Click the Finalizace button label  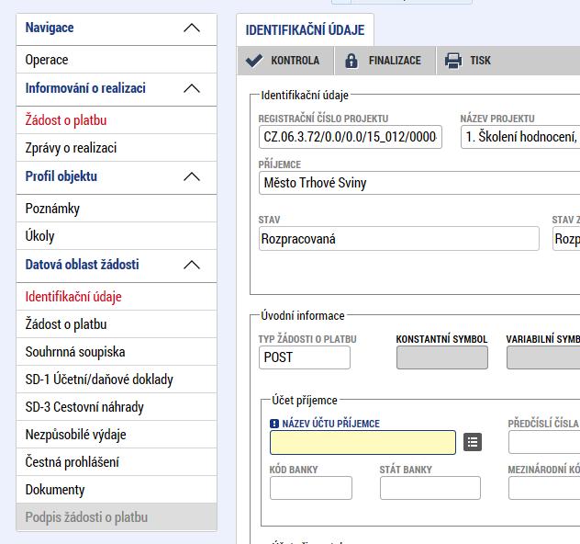pos(395,61)
